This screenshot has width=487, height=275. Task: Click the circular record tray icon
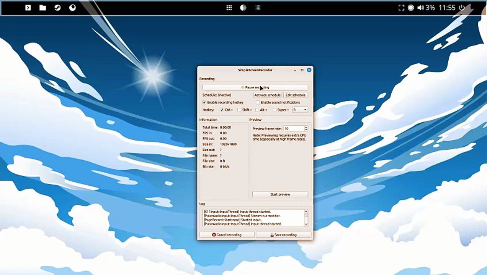(411, 8)
